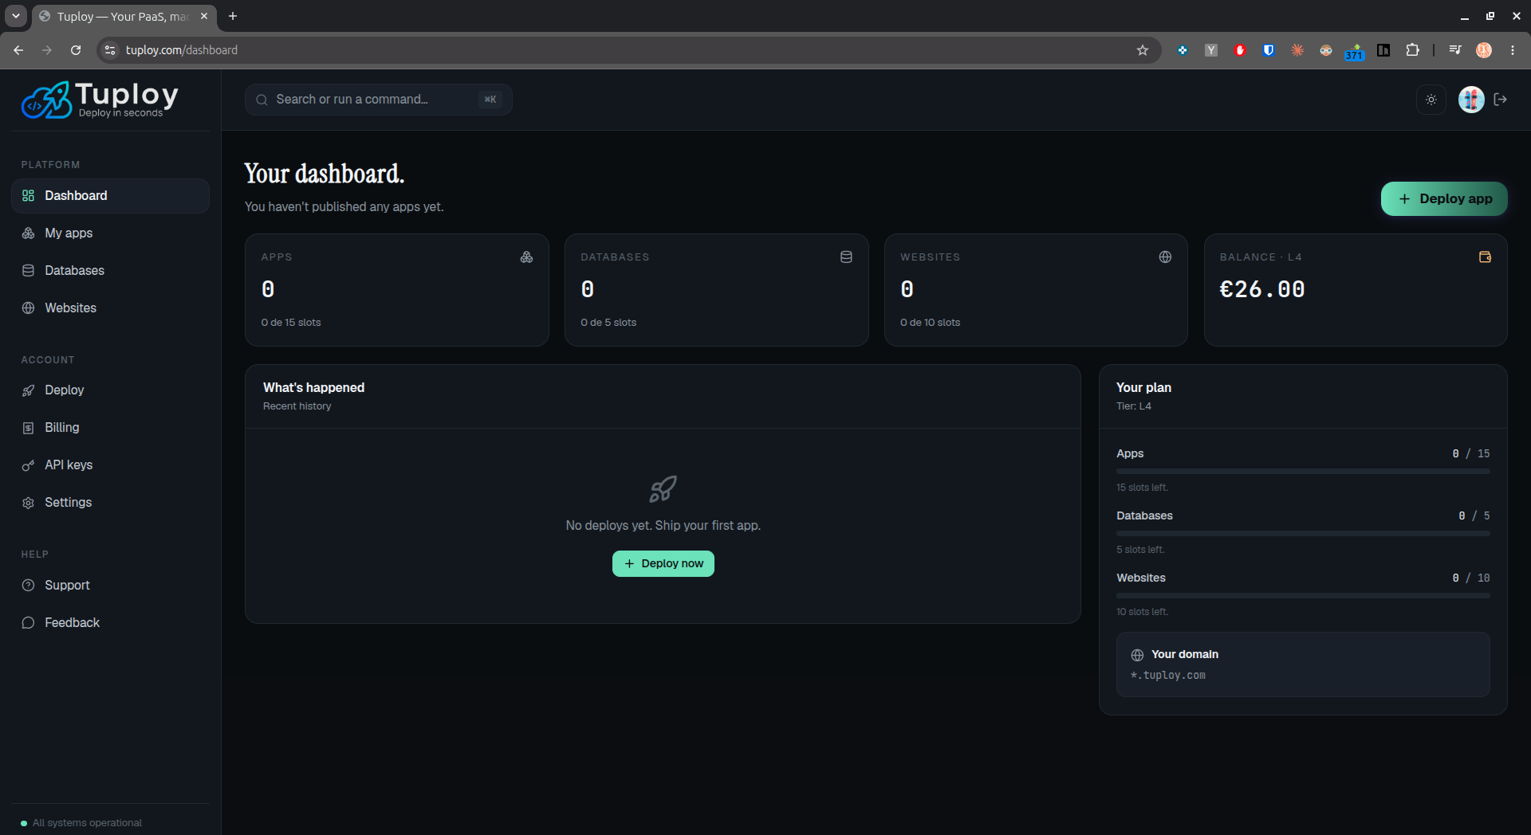The image size is (1531, 835).
Task: Open Dashboard in the sidebar
Action: tap(110, 196)
